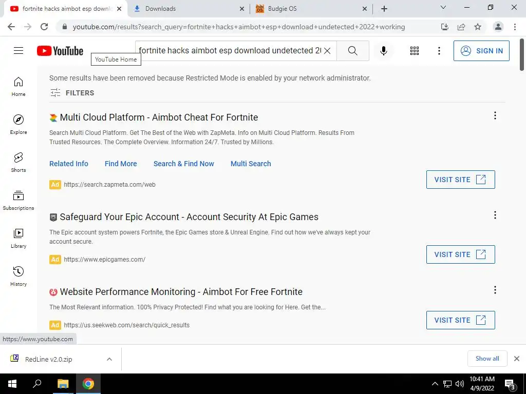Open Windows taskbar search

[x=37, y=384]
